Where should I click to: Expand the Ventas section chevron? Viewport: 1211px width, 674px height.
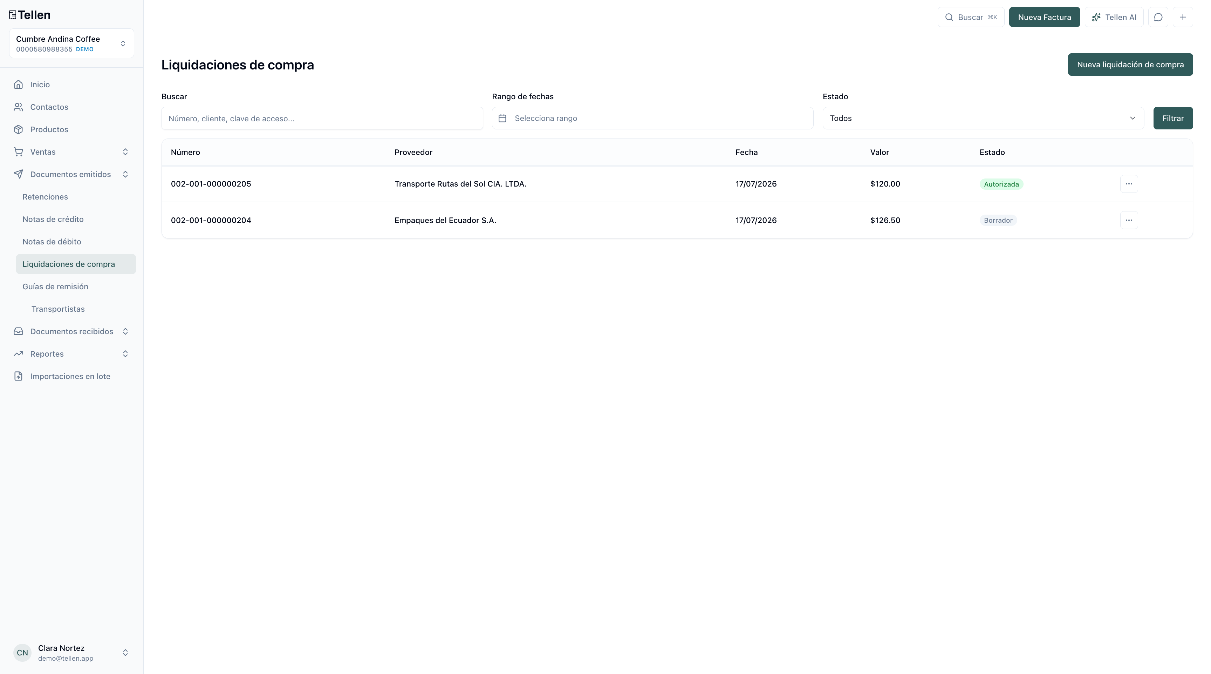[125, 152]
